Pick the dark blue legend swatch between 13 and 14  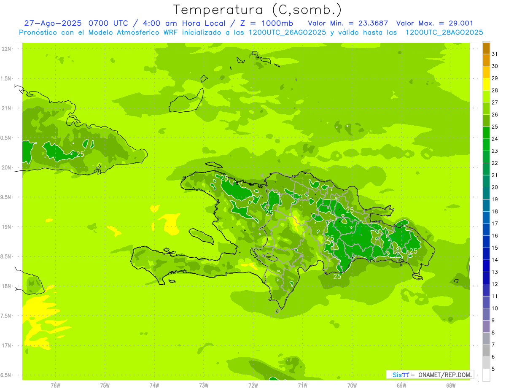coord(486,266)
